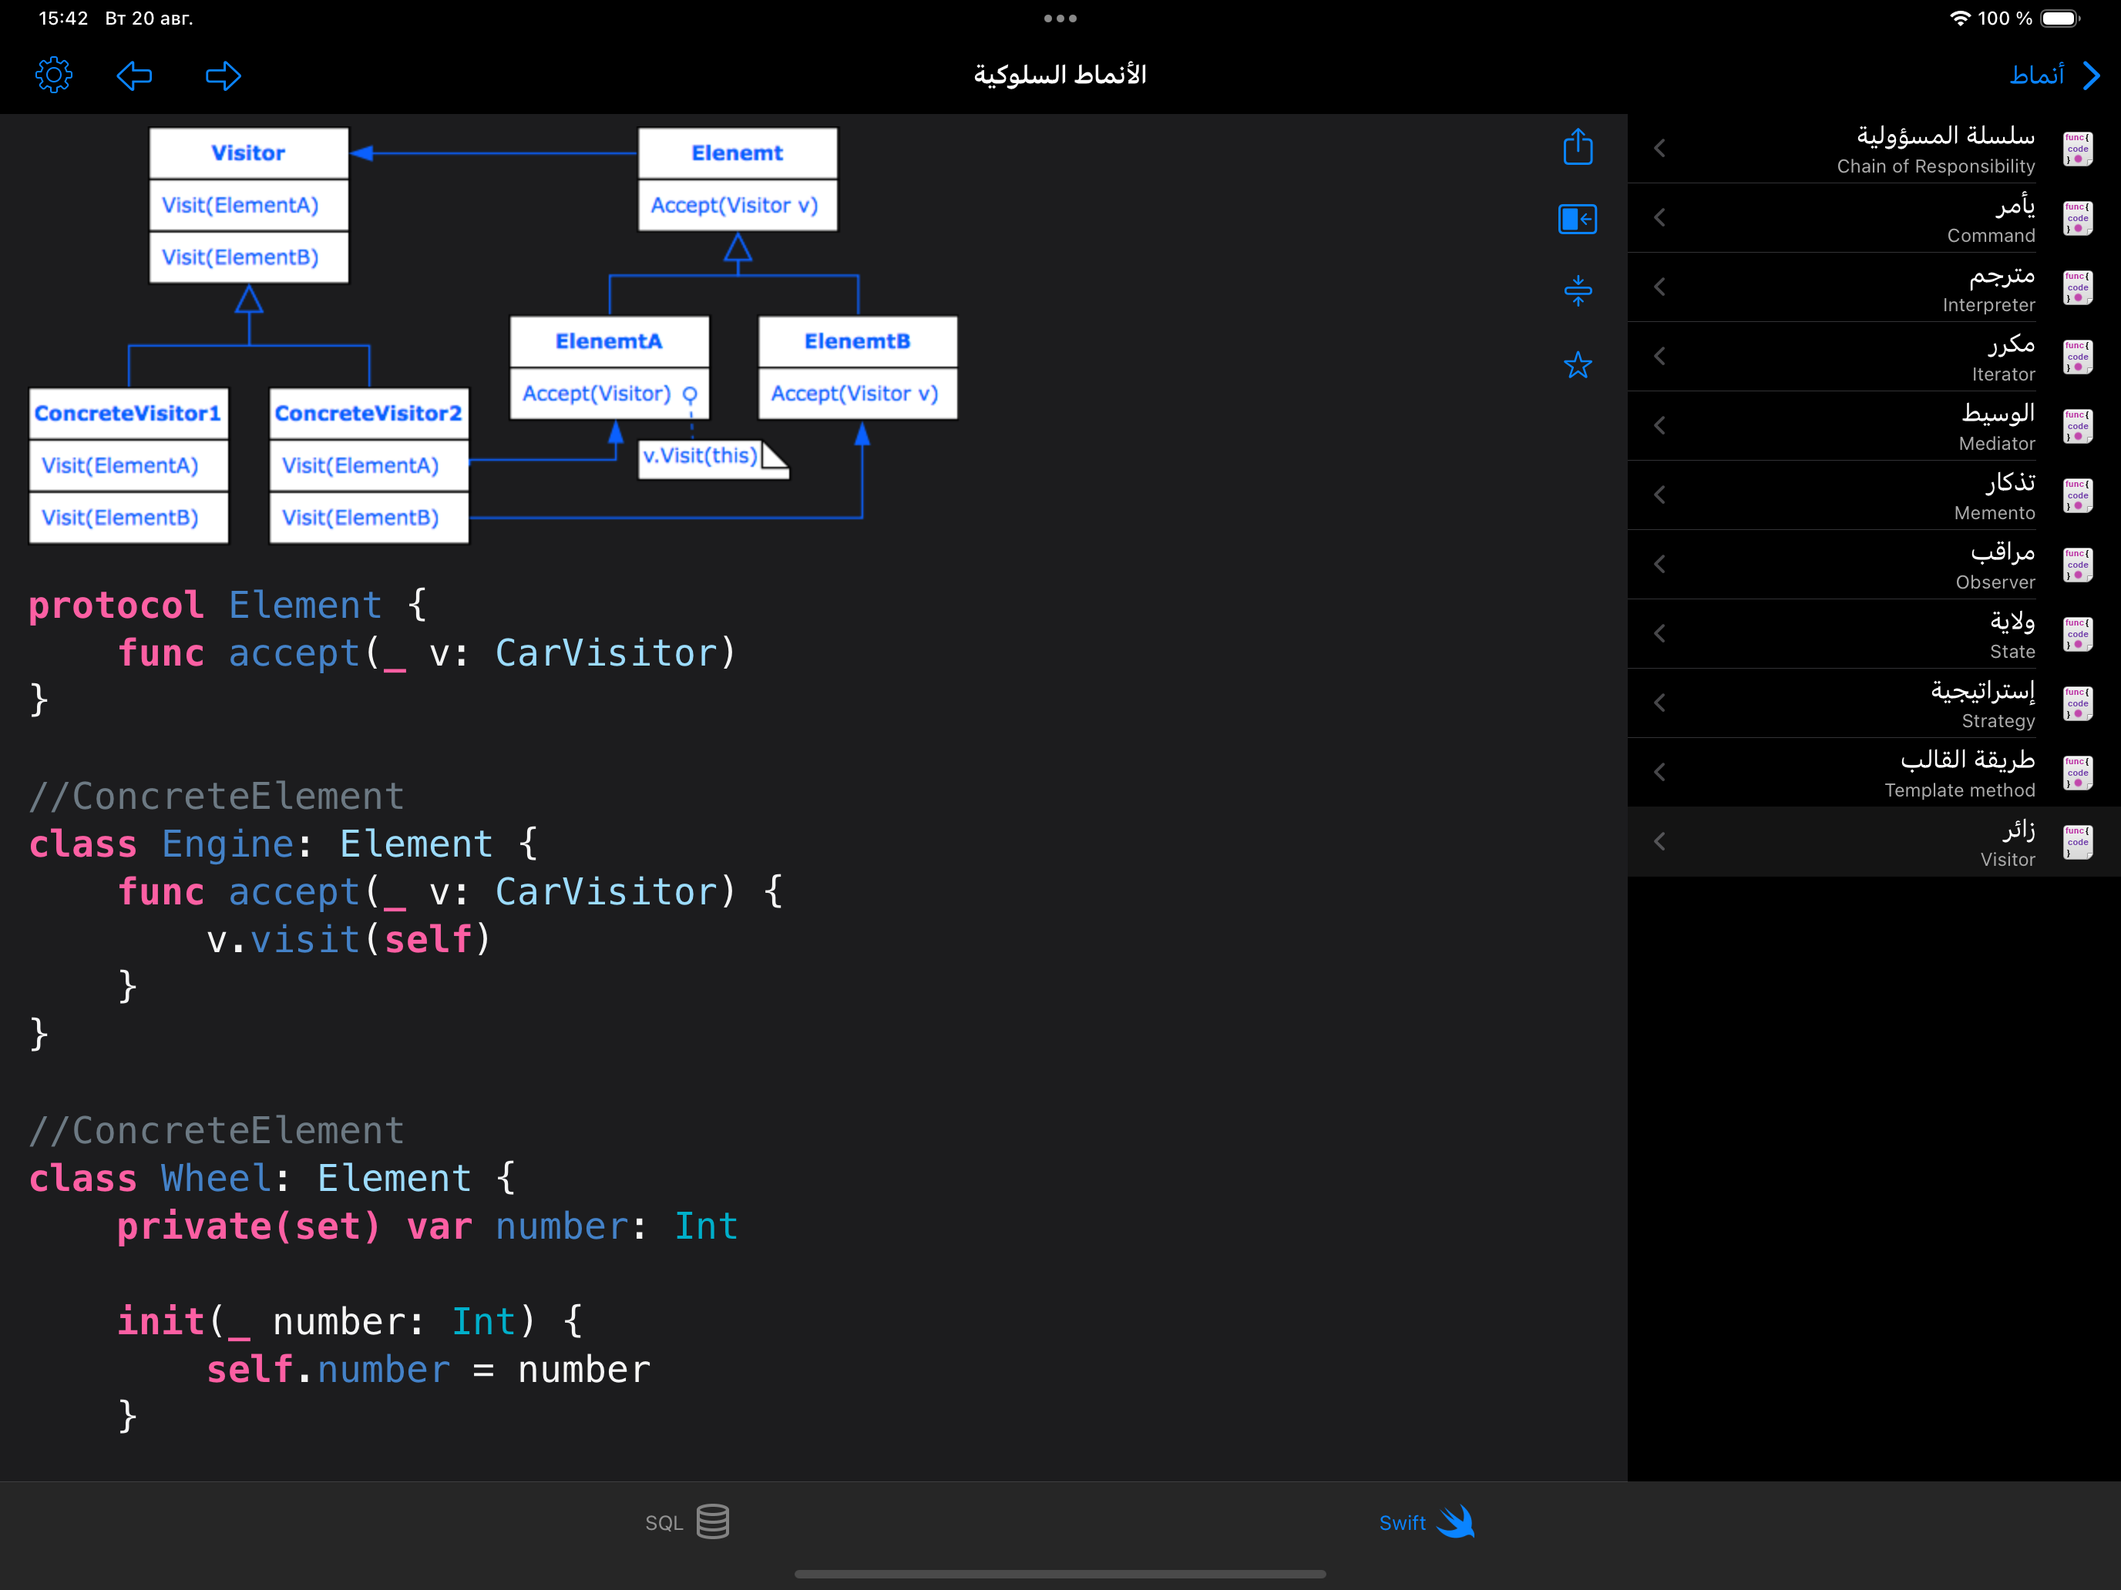
Task: Expand the Interpreter row chevron
Action: click(x=1660, y=287)
